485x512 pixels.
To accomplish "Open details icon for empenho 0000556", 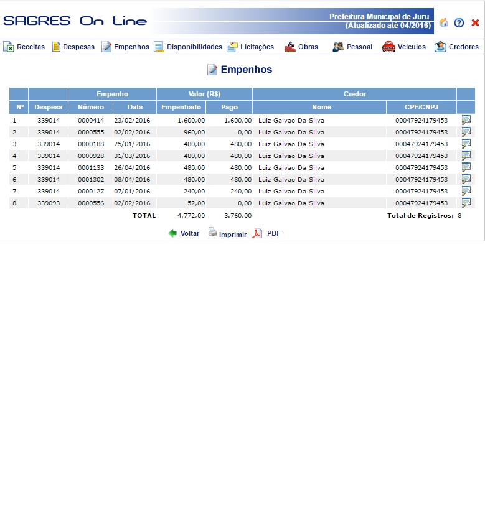I will pos(466,203).
